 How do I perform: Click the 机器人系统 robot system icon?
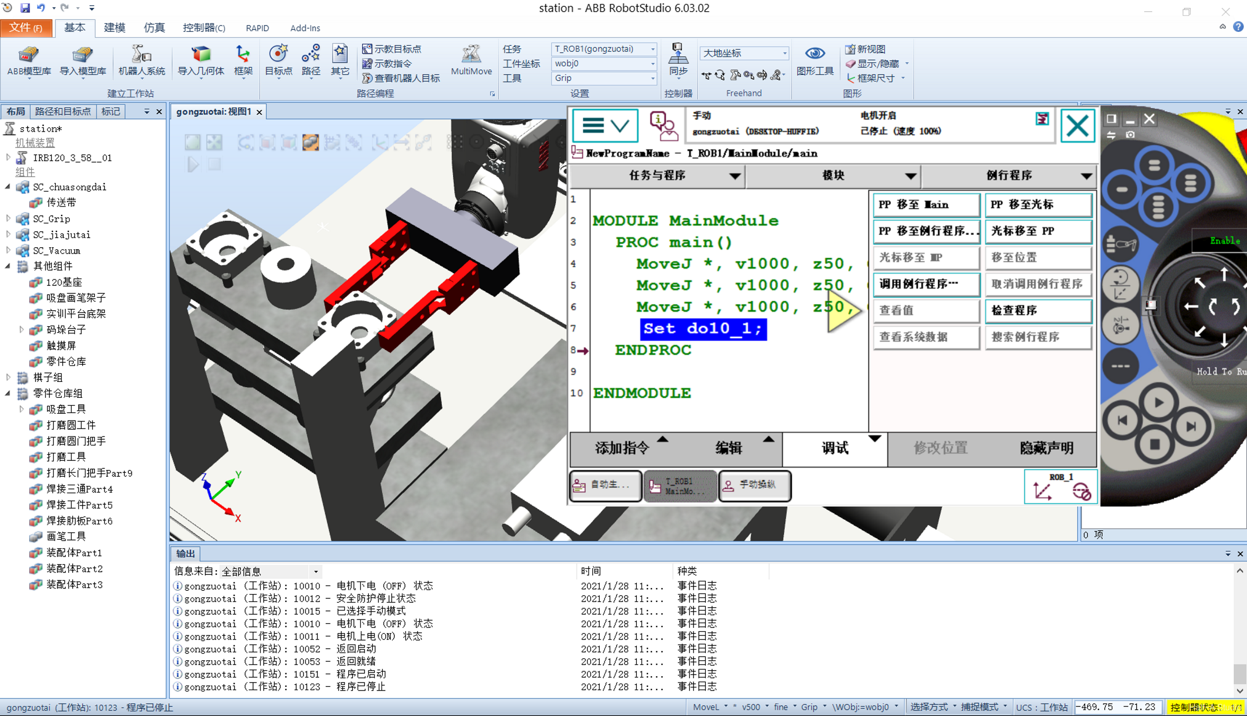[x=141, y=60]
